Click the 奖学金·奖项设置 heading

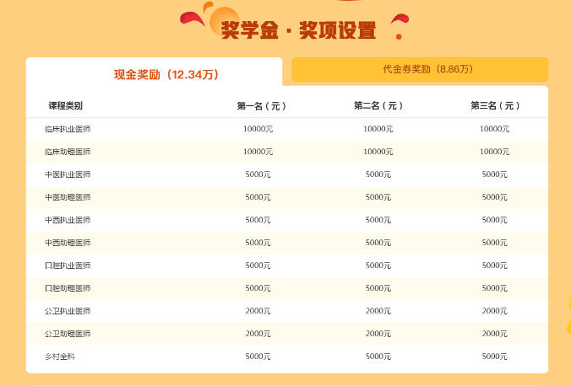point(298,31)
